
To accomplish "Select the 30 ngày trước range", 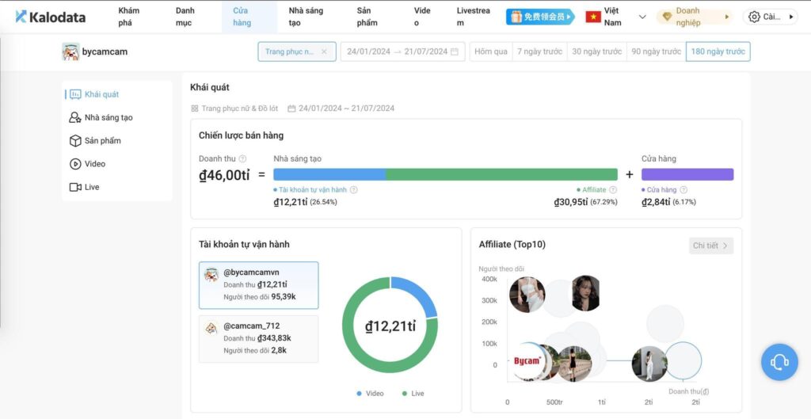I will coord(596,51).
